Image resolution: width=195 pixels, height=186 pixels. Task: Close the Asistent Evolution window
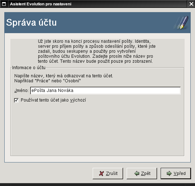click(x=191, y=4)
